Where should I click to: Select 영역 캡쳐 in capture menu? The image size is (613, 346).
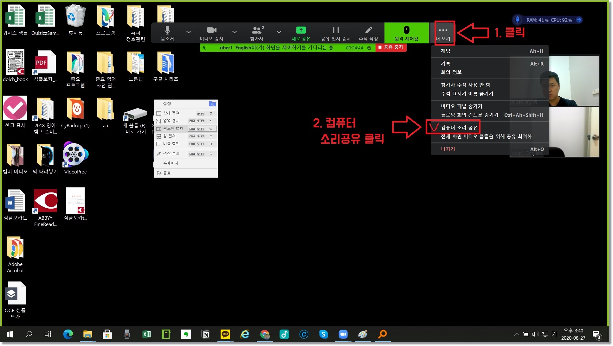186,121
